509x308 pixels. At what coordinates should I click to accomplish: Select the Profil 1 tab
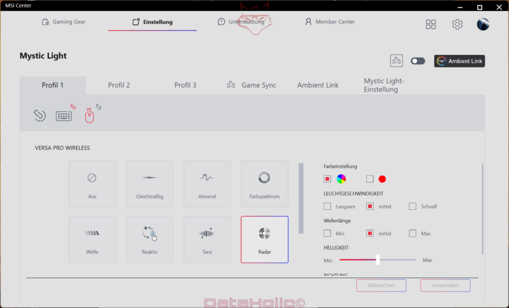[x=53, y=85]
